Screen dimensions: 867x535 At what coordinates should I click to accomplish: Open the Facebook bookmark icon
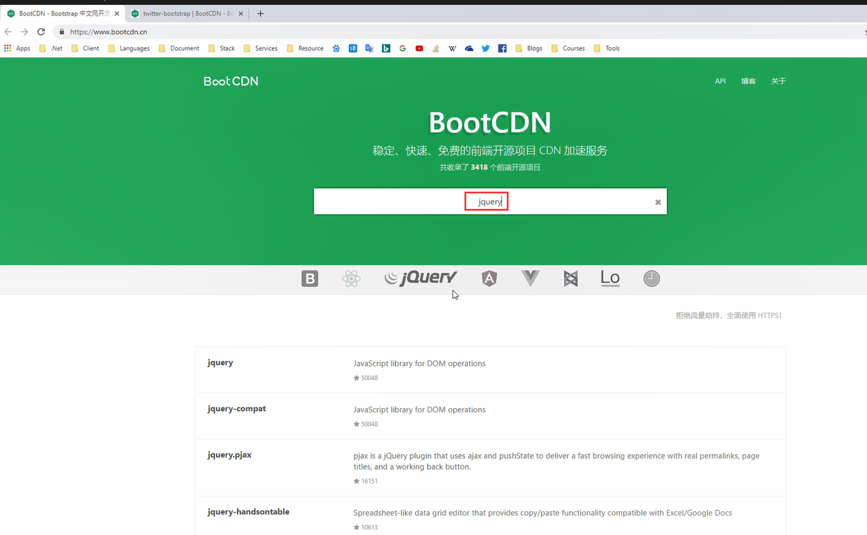503,48
